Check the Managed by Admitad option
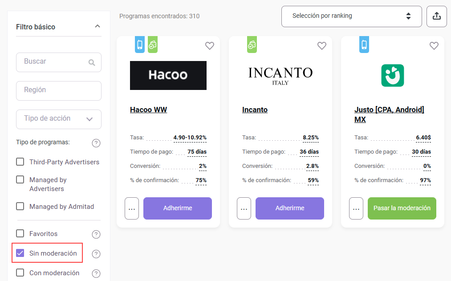451x281 pixels. [x=20, y=206]
